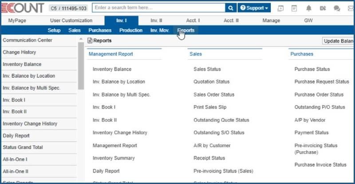355x184 pixels.
Task: Open the new window plus icon
Action: click(280, 8)
